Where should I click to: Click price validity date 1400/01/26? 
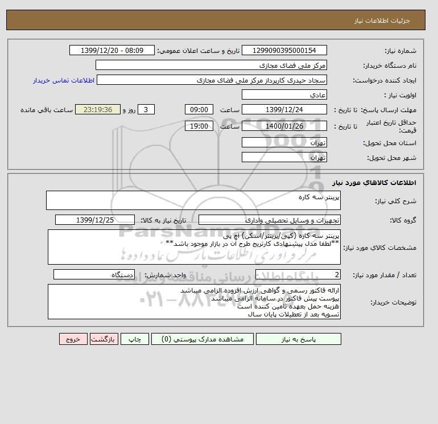284,126
